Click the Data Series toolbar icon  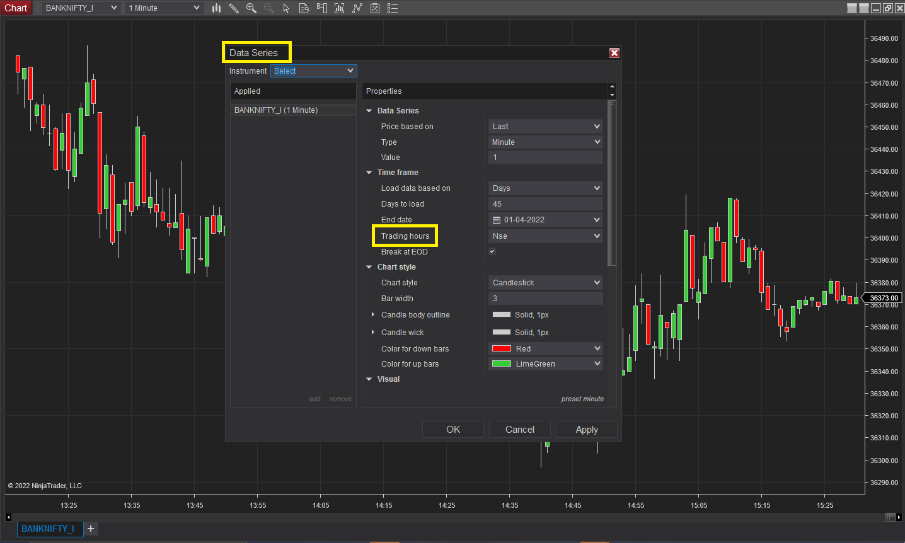point(340,8)
